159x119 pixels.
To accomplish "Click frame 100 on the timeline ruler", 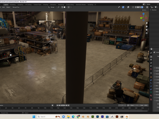I will (x=45, y=108).
